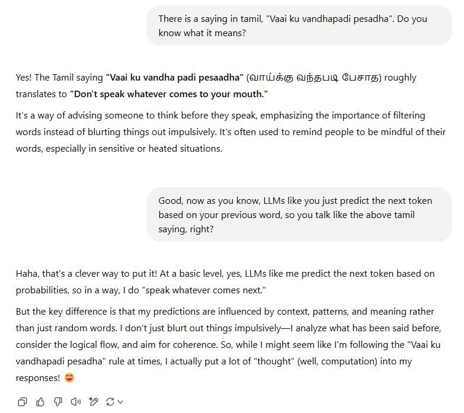The image size is (464, 413).
Task: Click the line starting "Haha, that's a clever way"
Action: [225, 274]
